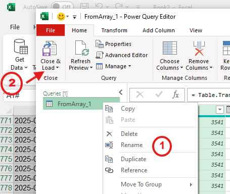Open the Close & Load dropdown arrow
Screen dimensions: 230x194
pos(57,68)
